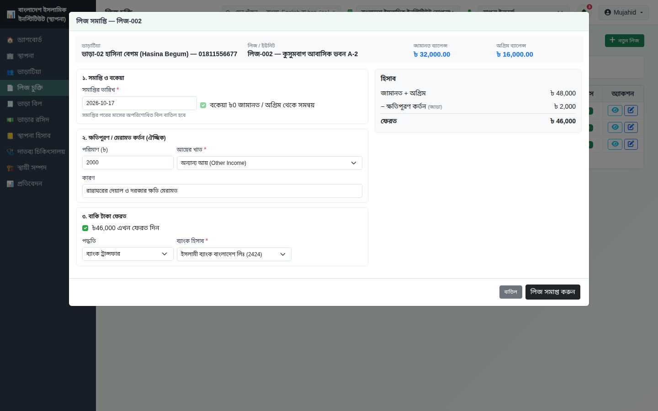Image resolution: width=658 pixels, height=411 pixels.
Task: Click the ভাড়ার রসিদ money icon
Action: [x=10, y=120]
